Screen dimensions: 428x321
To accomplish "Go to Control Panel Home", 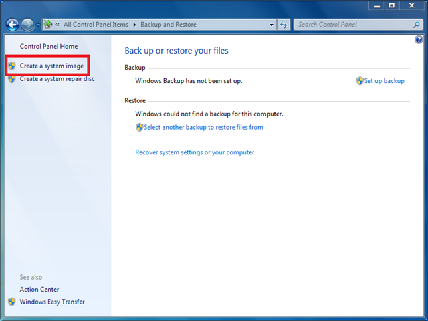I will point(49,46).
